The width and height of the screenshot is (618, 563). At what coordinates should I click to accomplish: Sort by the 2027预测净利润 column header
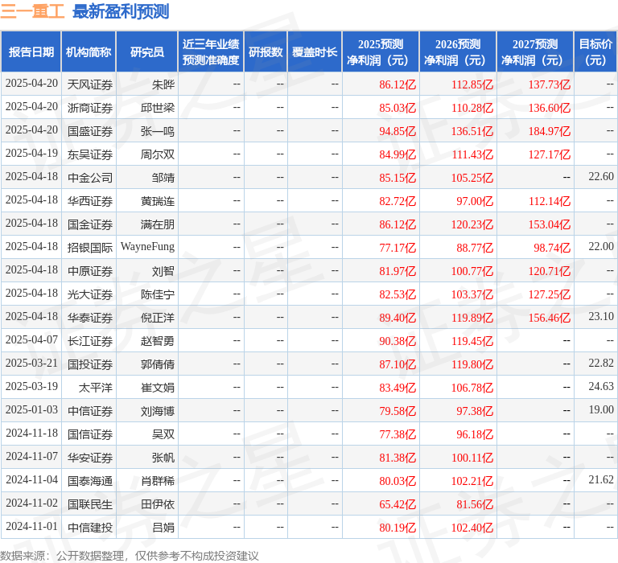535,52
